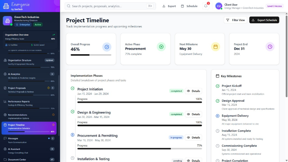288x162 pixels.
Task: Click the Project Initiation completed check icon
Action: pyautogui.click(x=73, y=88)
